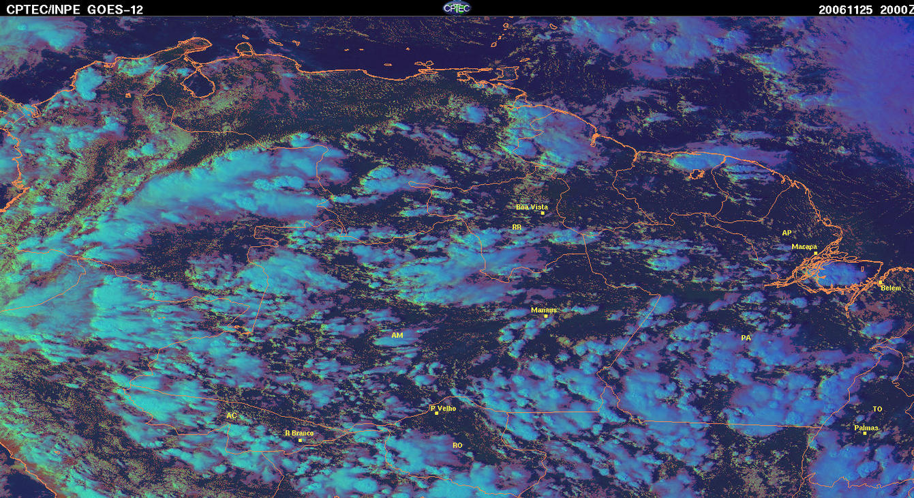914x498 pixels.
Task: Click the Manaus city label
Action: click(544, 310)
